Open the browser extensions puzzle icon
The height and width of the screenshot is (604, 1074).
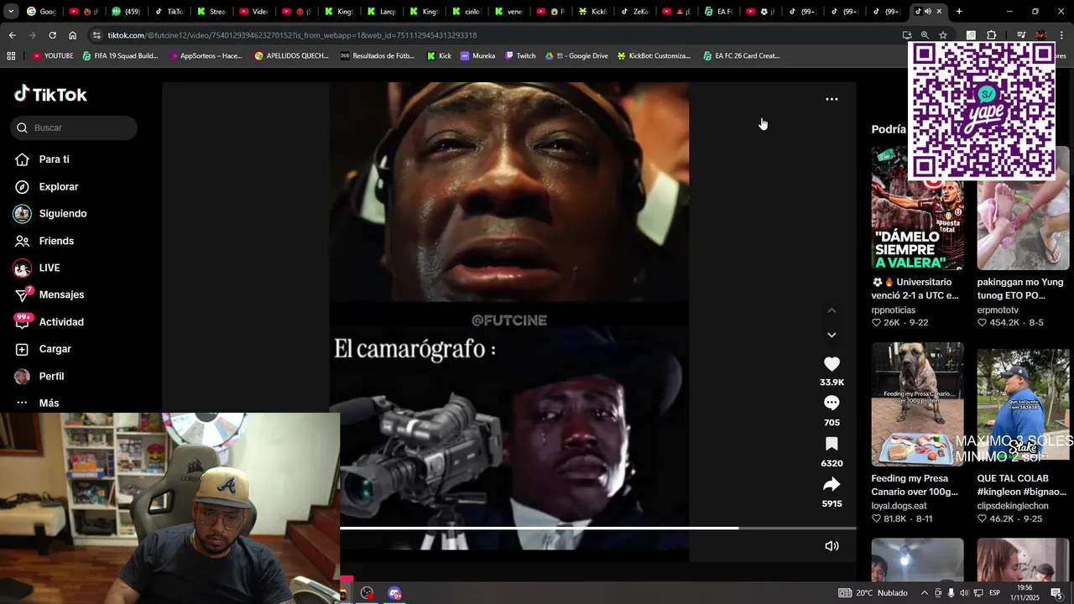[x=991, y=35]
